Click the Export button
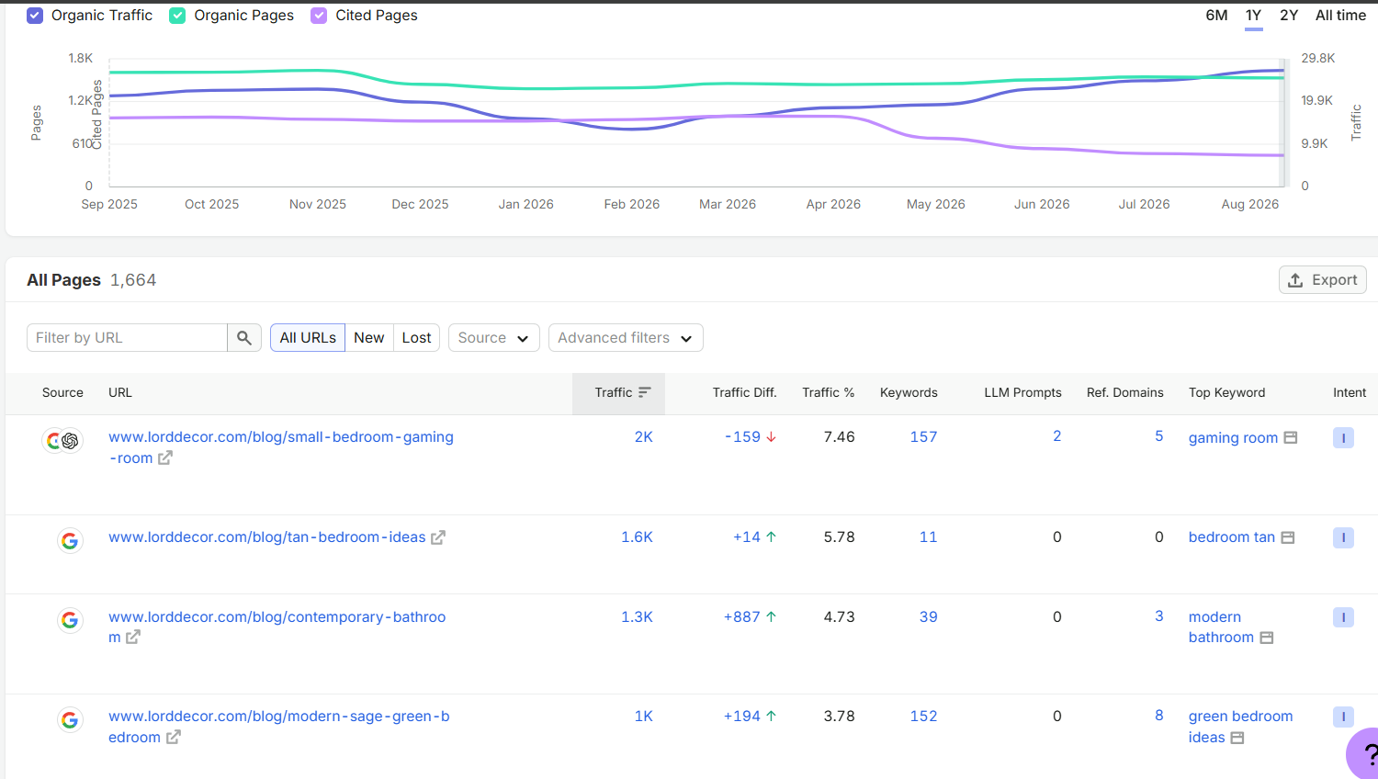The image size is (1378, 779). pyautogui.click(x=1323, y=280)
